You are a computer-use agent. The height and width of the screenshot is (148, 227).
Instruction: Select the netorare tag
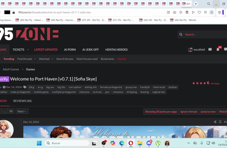[x=84, y=92]
